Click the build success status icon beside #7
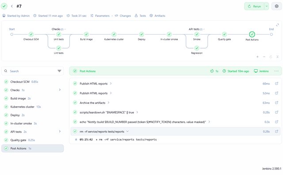This screenshot has height=177, width=283. (x=4, y=6)
